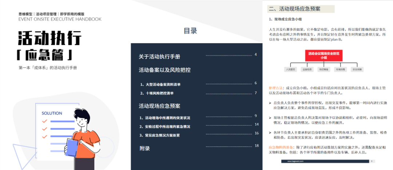Select the 人流管控 node in chart
The width and height of the screenshot is (393, 170).
(290, 69)
